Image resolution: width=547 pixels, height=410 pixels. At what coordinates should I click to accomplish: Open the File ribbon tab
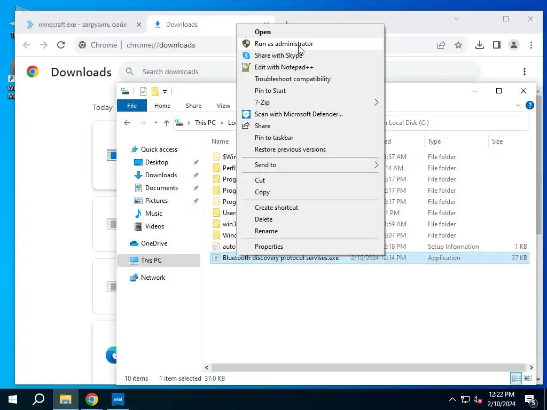pyautogui.click(x=132, y=106)
